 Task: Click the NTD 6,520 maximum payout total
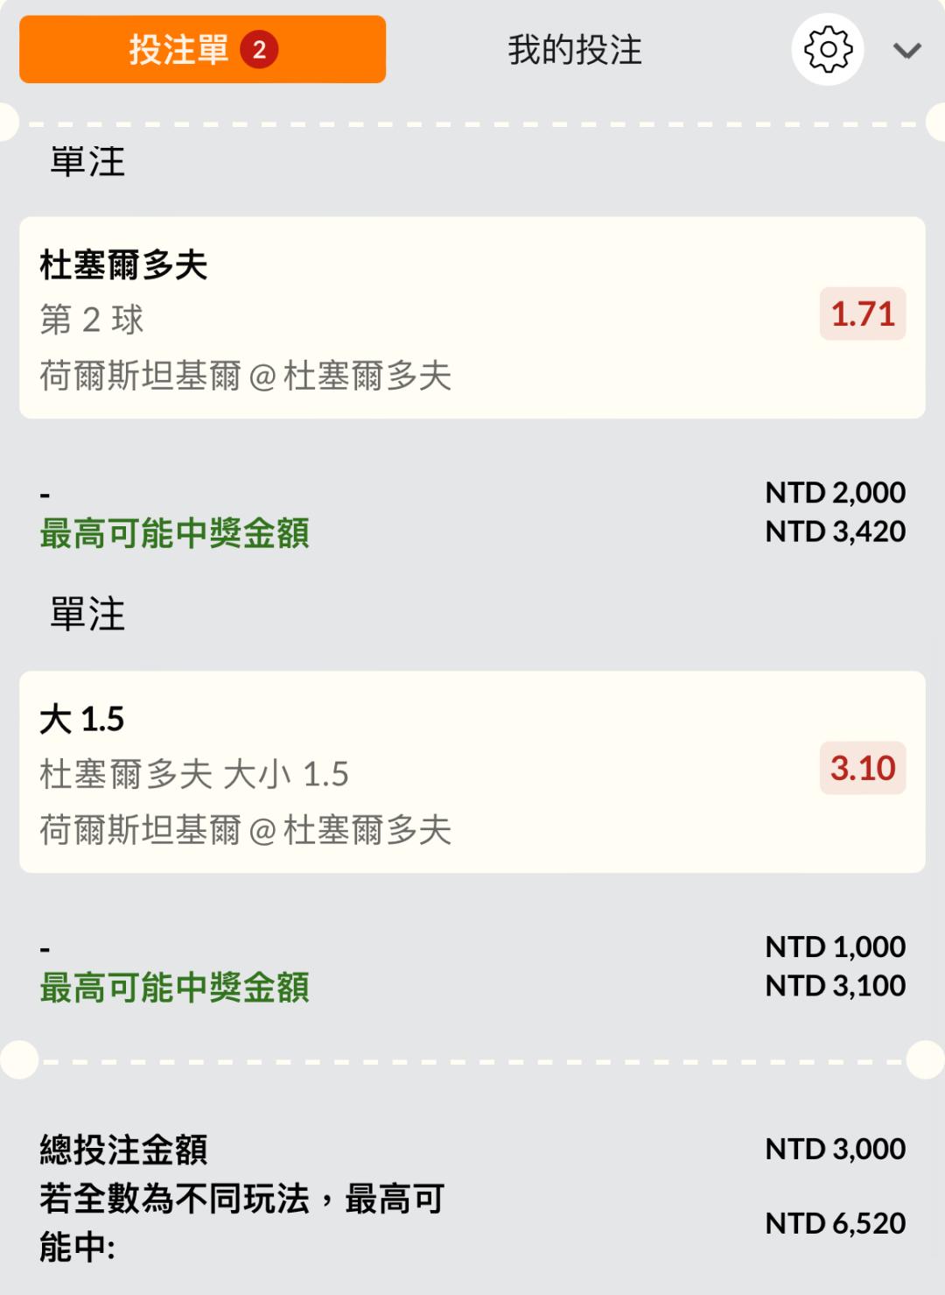coord(835,1223)
